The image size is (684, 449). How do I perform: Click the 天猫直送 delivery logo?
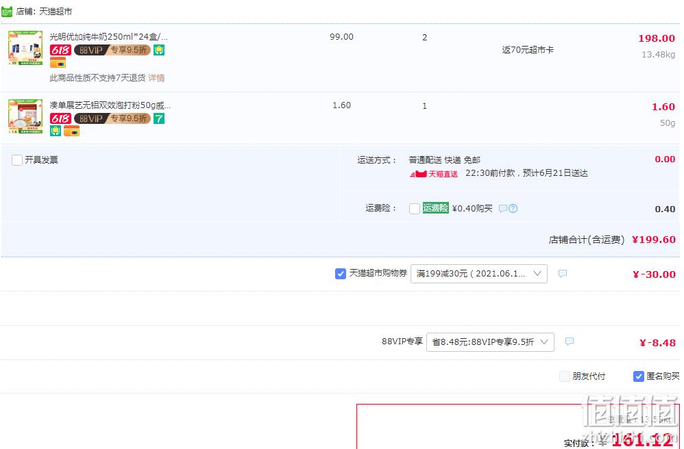coord(434,174)
